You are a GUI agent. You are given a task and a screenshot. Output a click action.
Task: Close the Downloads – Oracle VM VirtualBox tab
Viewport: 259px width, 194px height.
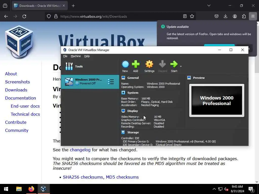tap(64, 6)
